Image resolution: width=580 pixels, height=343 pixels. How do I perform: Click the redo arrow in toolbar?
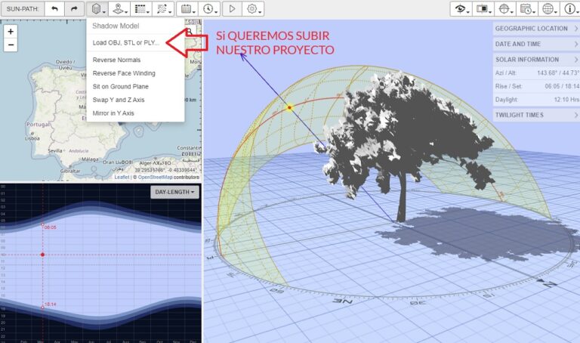(x=73, y=9)
